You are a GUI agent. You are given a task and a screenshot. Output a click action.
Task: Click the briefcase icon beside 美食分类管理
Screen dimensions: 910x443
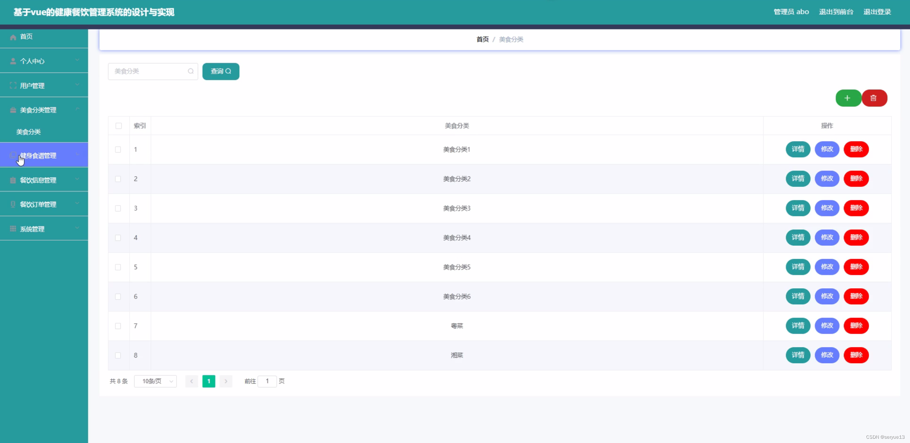click(x=13, y=110)
